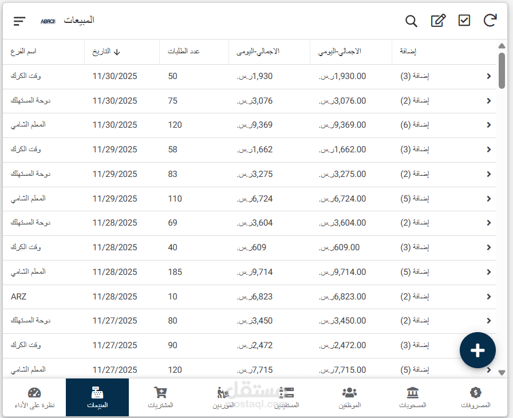Click the scrollbar down arrow
Image resolution: width=513 pixels, height=418 pixels.
(502, 373)
